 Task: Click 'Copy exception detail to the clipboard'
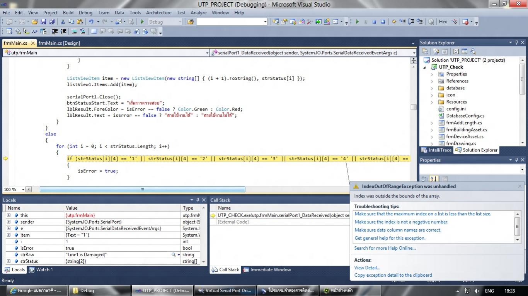click(x=393, y=275)
